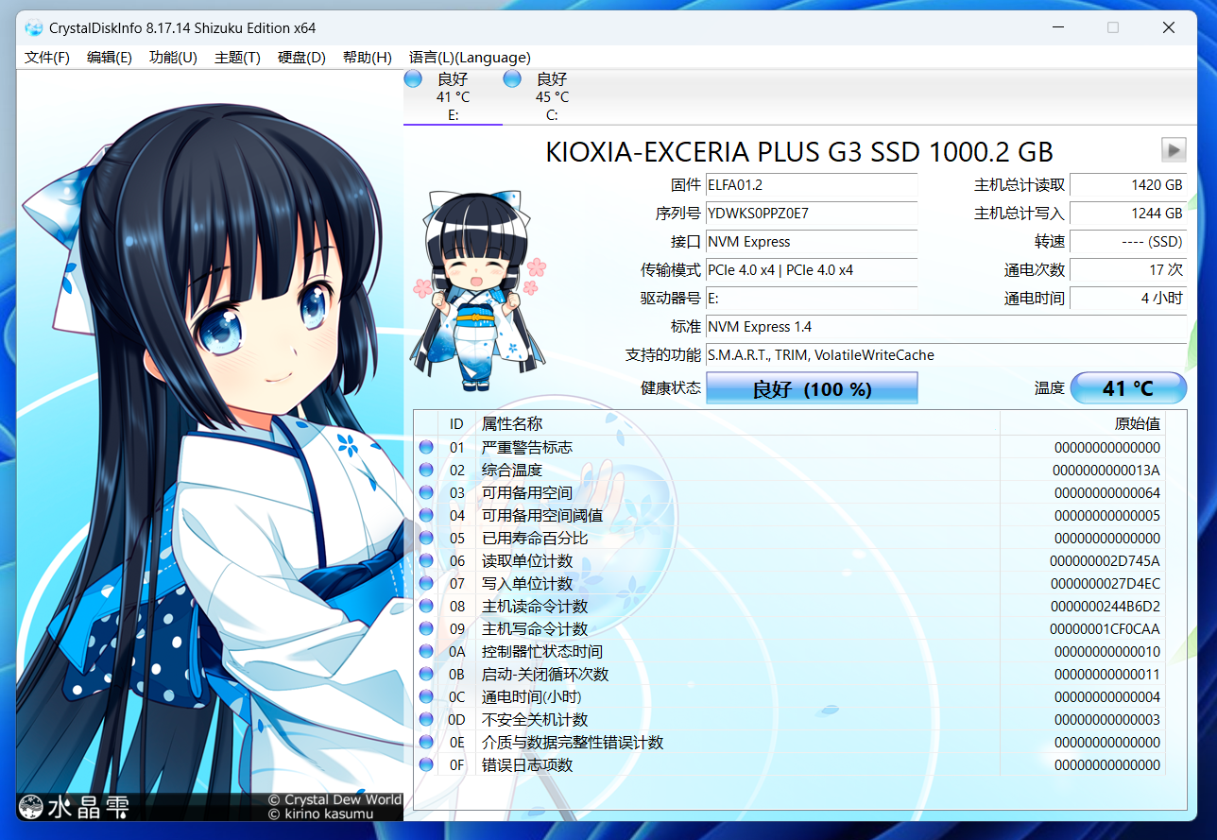
Task: Click the next disk arrow button
Action: (1174, 149)
